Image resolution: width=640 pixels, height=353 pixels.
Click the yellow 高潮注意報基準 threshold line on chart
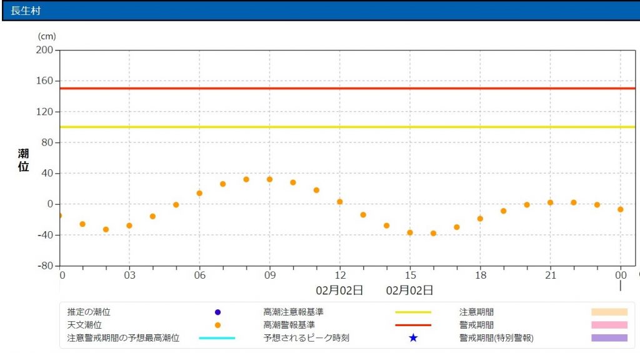coord(347,127)
